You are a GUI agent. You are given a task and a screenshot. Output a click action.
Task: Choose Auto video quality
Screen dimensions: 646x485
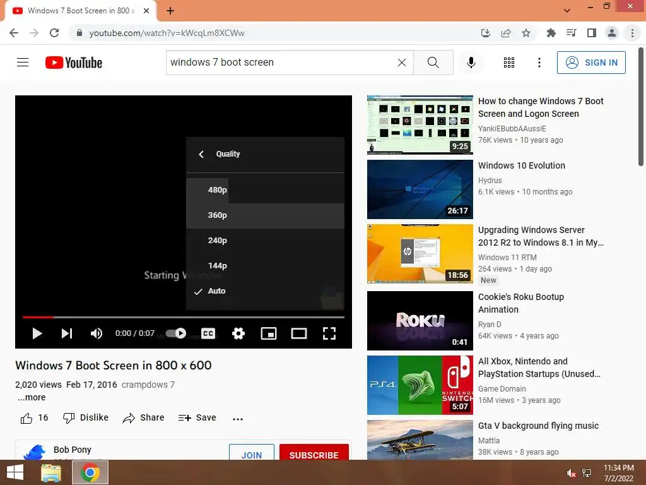pyautogui.click(x=265, y=291)
